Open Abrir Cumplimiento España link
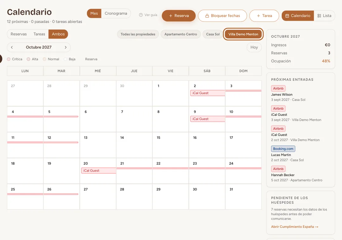The width and height of the screenshot is (342, 240). click(295, 227)
